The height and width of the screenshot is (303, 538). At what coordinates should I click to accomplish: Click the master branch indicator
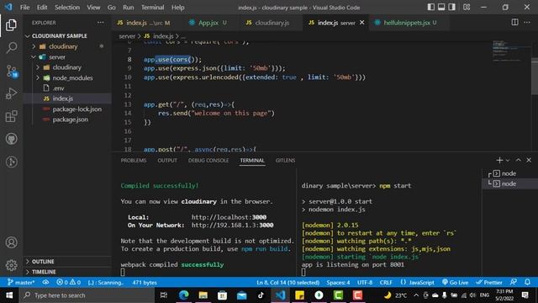[x=21, y=283]
